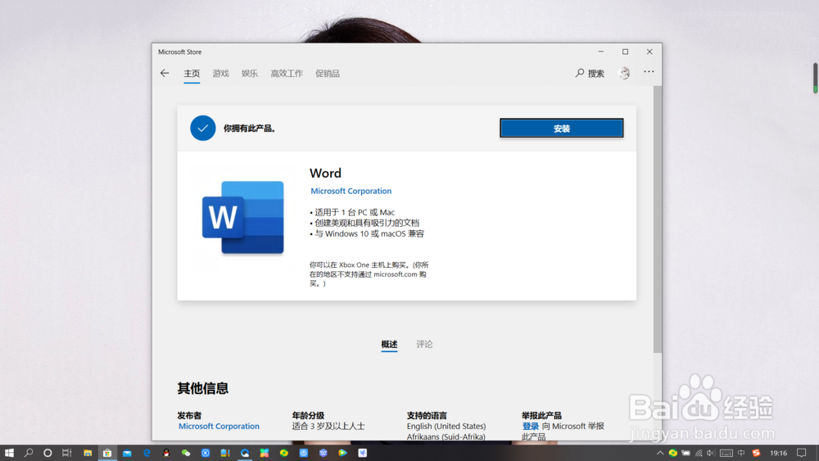The height and width of the screenshot is (461, 819).
Task: Open the 主页 tab
Action: [192, 74]
